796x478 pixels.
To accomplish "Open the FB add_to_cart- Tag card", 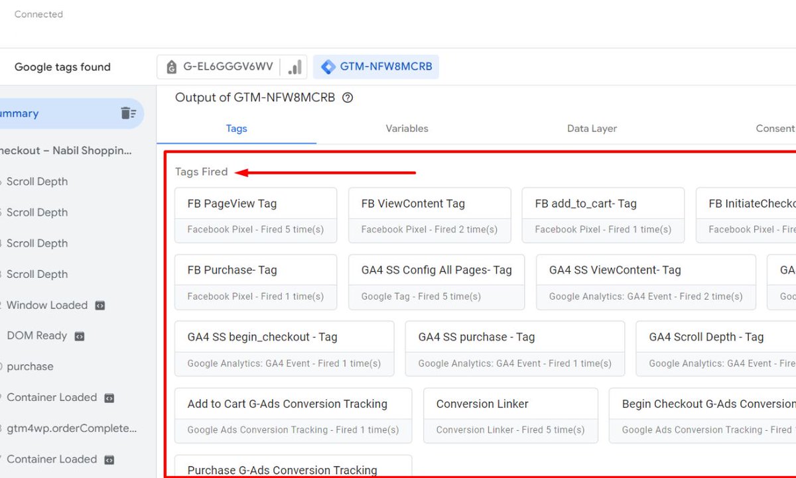I will pos(603,215).
